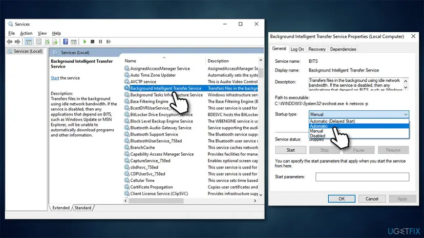Switch to the Dependencies tab

(x=343, y=49)
